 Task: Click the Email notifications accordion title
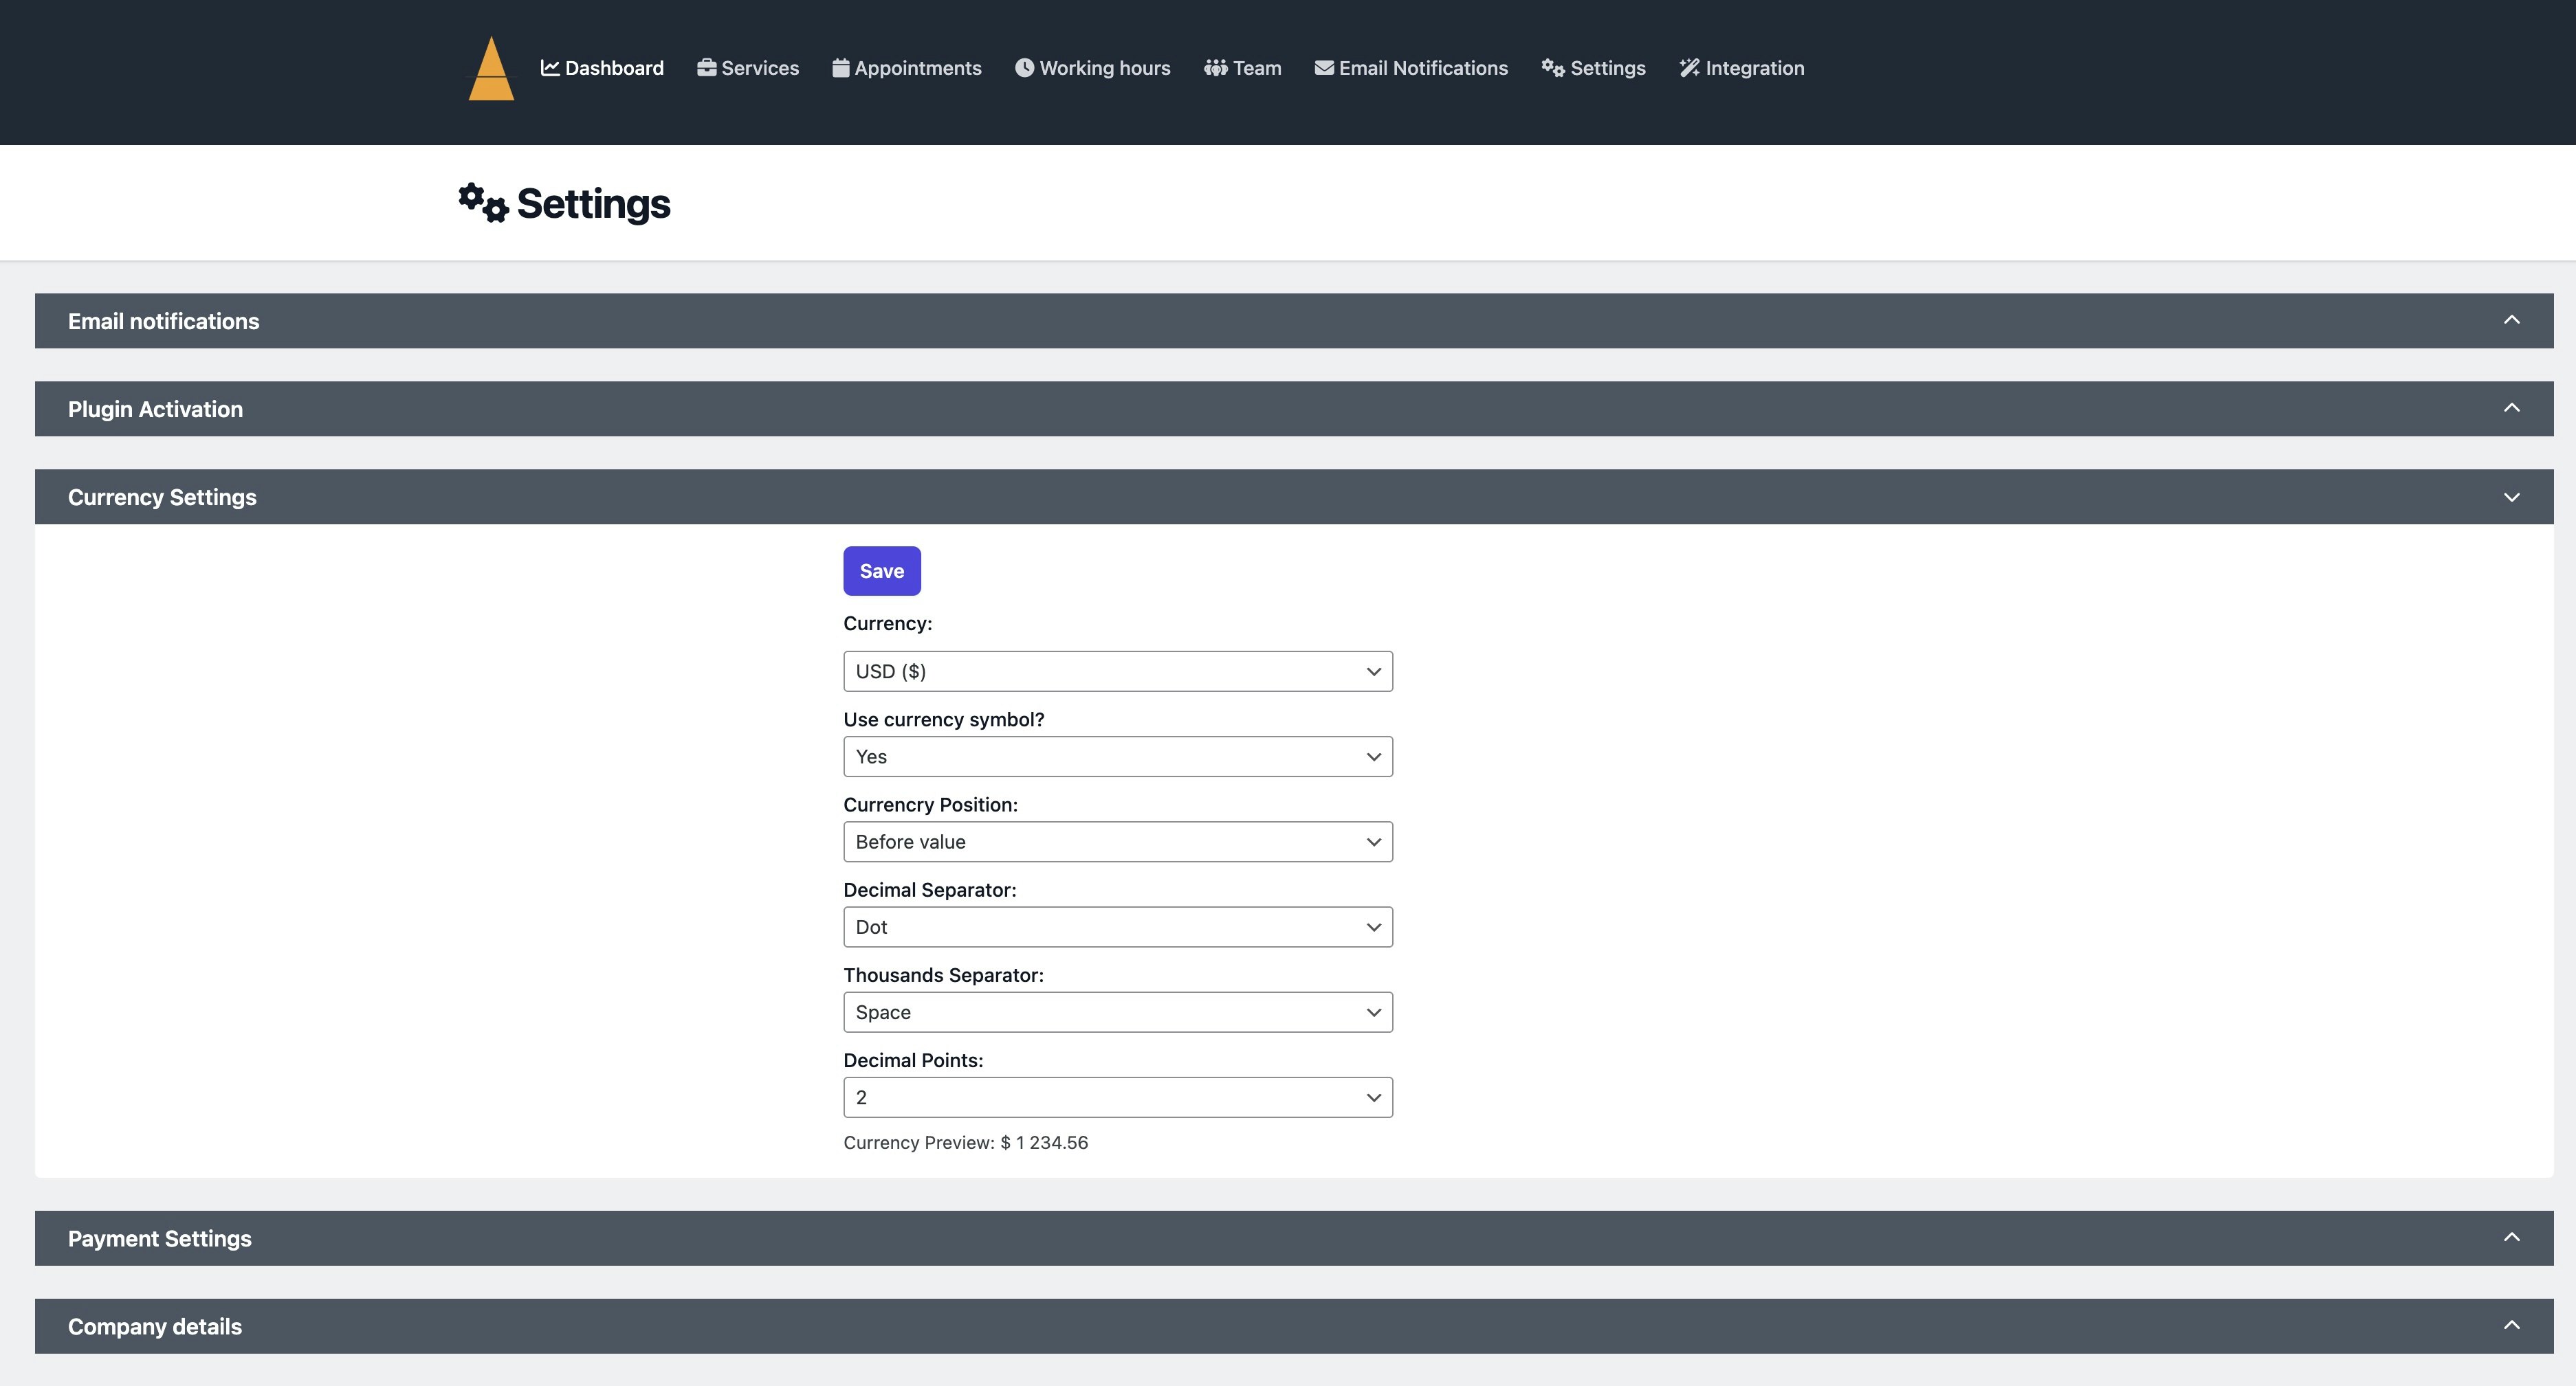coord(163,321)
